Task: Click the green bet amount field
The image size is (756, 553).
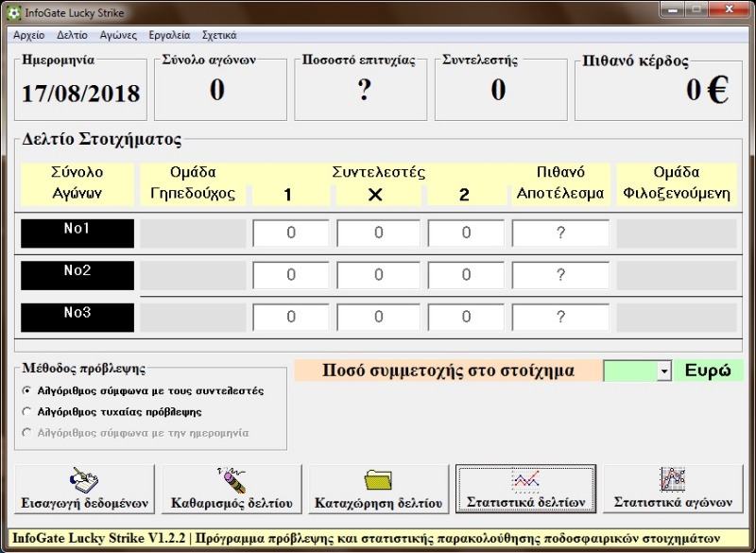Action: [x=629, y=372]
